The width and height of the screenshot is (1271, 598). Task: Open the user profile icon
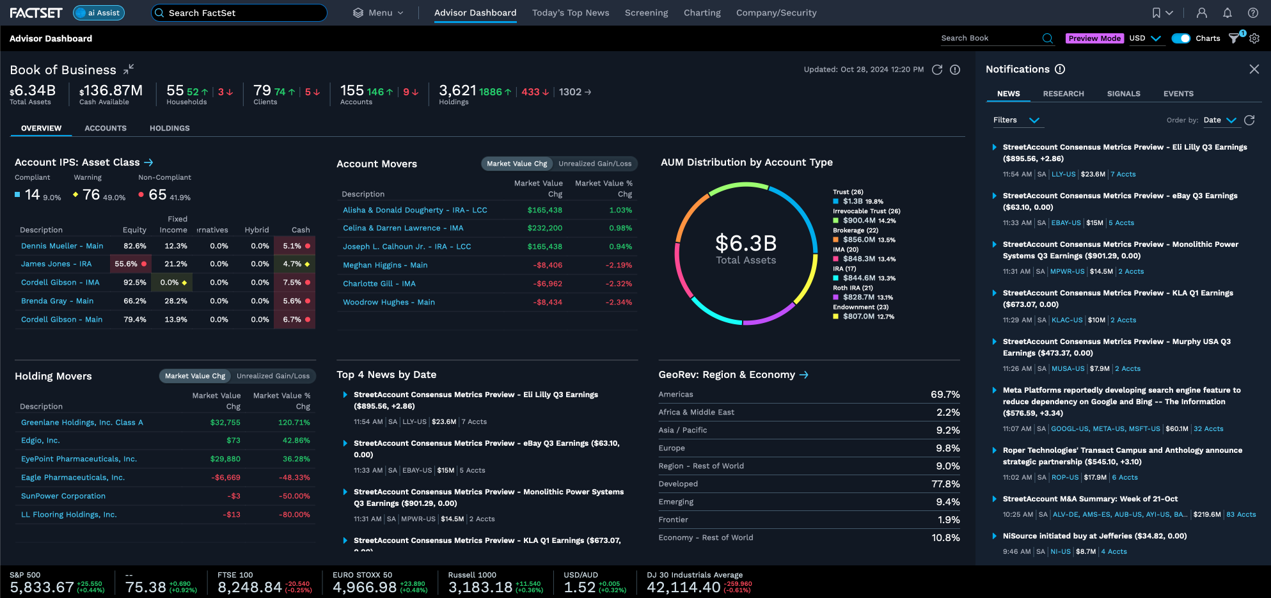coord(1202,13)
